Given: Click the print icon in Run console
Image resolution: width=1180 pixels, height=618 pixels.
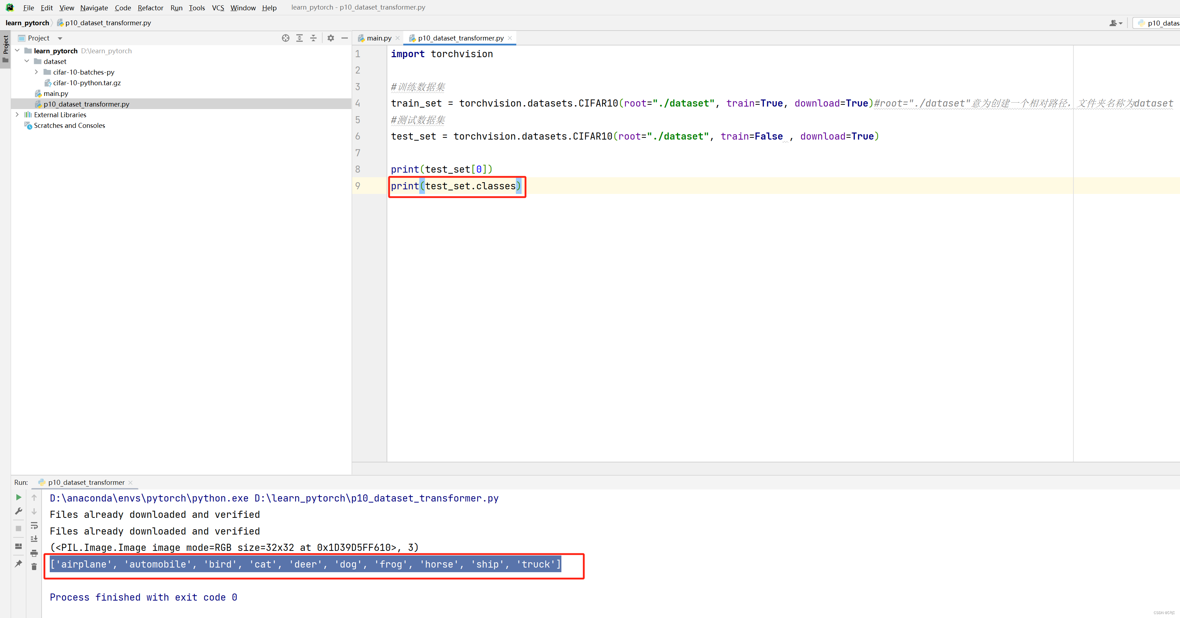Looking at the screenshot, I should 34,553.
